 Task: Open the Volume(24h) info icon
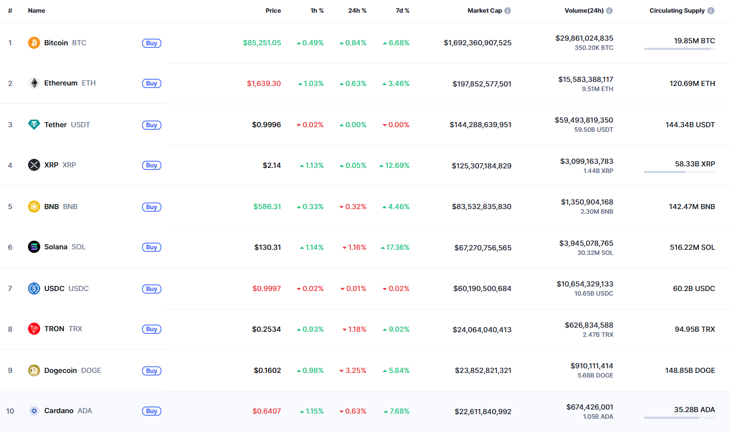click(x=609, y=11)
